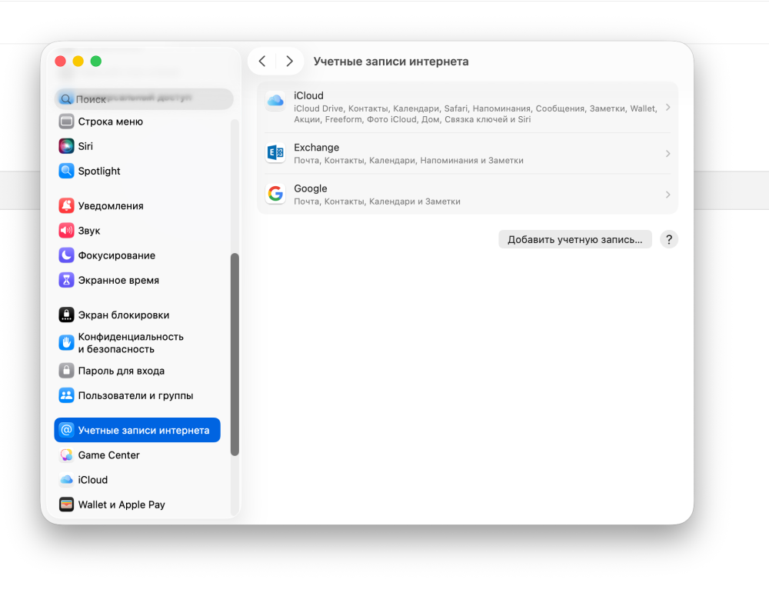Image resolution: width=769 pixels, height=596 pixels.
Task: Focus the Поиск search field
Action: point(144,99)
